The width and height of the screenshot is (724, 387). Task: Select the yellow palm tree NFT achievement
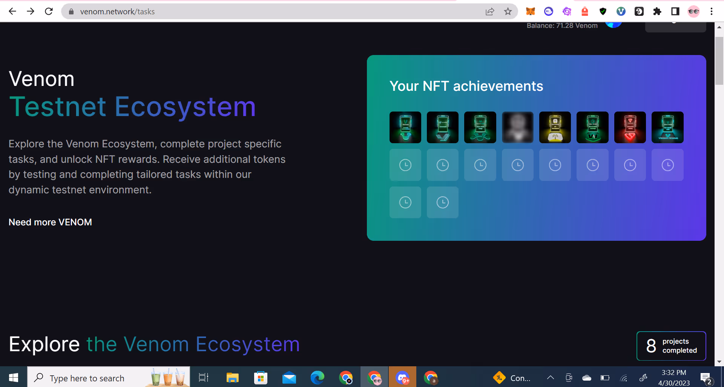[x=555, y=127]
